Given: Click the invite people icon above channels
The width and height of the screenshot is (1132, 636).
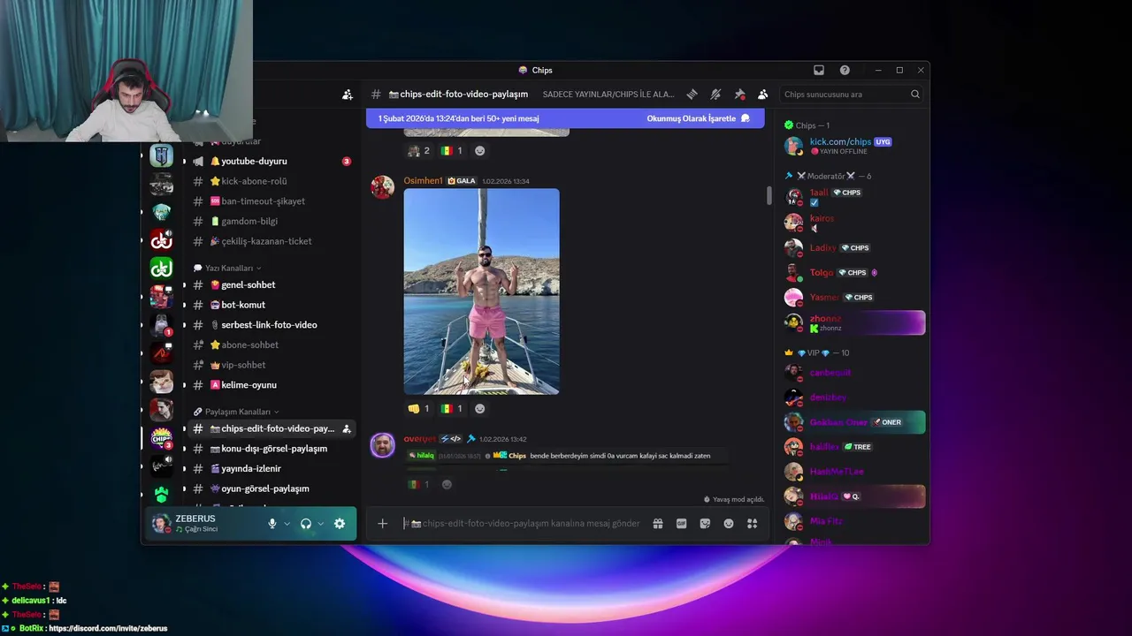Looking at the screenshot, I should coord(348,95).
